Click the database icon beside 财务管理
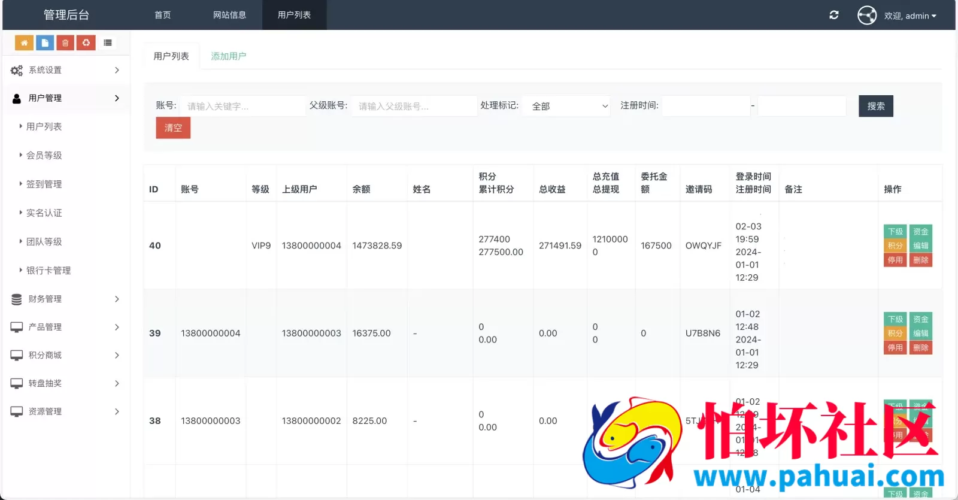Image resolution: width=958 pixels, height=500 pixels. coord(17,299)
